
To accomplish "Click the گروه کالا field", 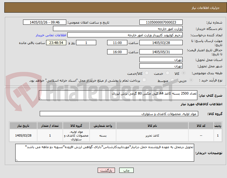I will click(119, 114).
